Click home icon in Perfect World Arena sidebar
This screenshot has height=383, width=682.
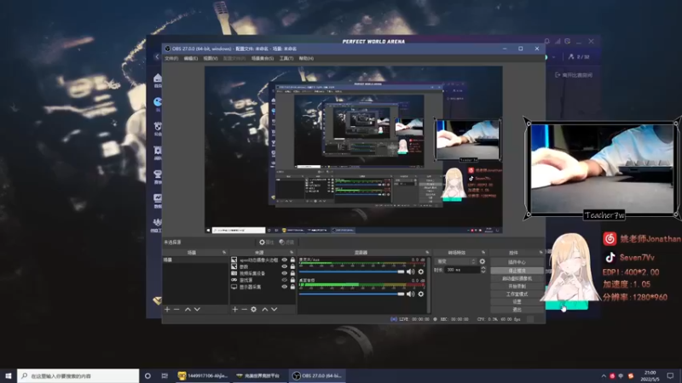pyautogui.click(x=158, y=78)
